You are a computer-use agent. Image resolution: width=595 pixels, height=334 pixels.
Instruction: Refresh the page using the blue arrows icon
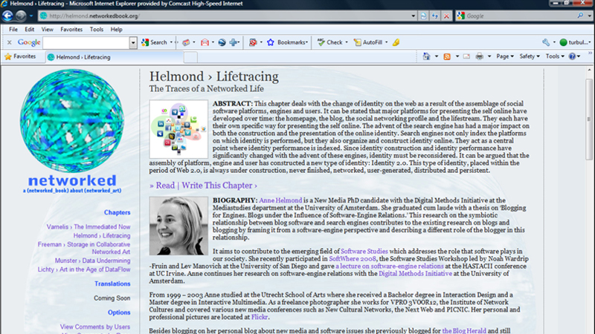[x=435, y=16]
